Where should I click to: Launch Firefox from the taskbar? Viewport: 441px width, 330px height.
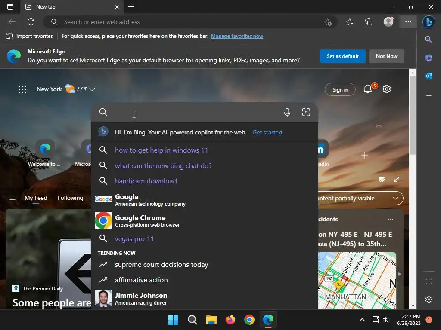[230, 320]
